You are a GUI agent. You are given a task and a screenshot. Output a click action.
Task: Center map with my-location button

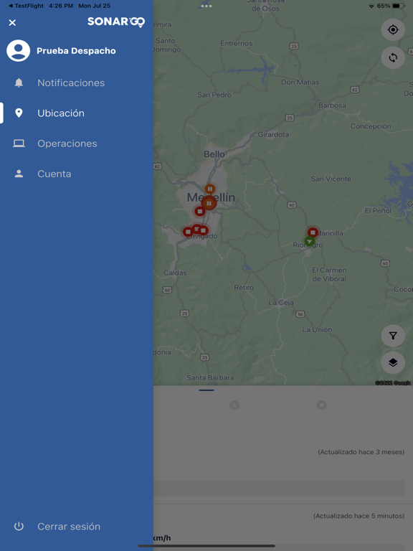click(x=393, y=30)
